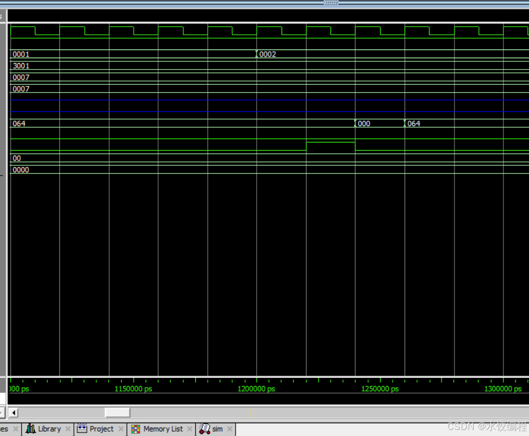Viewport: 529px width, 436px height.
Task: Click the yellow cursor marker in scrollbar
Action: (x=251, y=413)
